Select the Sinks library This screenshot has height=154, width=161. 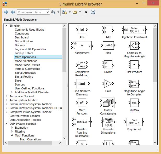click(x=18, y=81)
